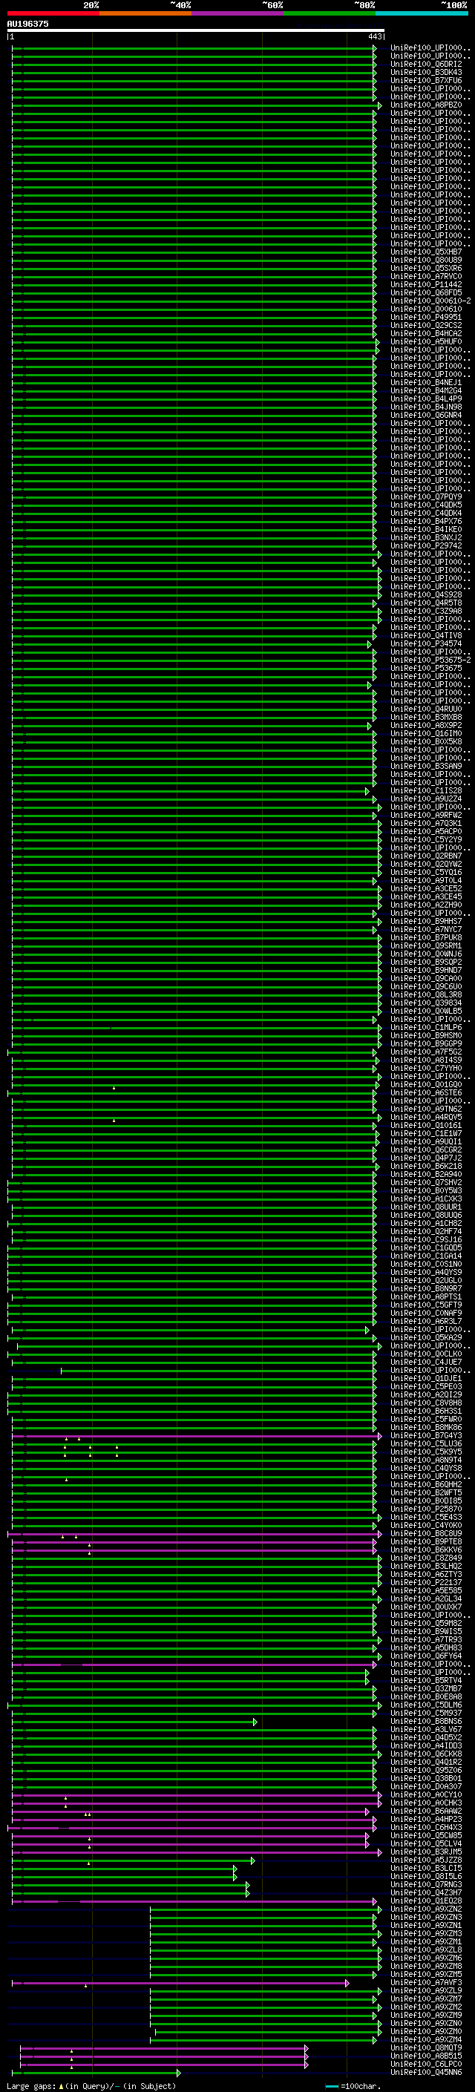Select hit label UniRef100_B6K218
The image size is (475, 2092).
tap(426, 1166)
